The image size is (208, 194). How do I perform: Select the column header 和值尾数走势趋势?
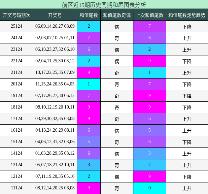[187, 15]
